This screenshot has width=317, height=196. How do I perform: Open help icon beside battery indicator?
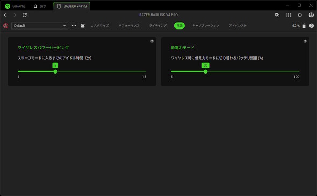pos(312,26)
